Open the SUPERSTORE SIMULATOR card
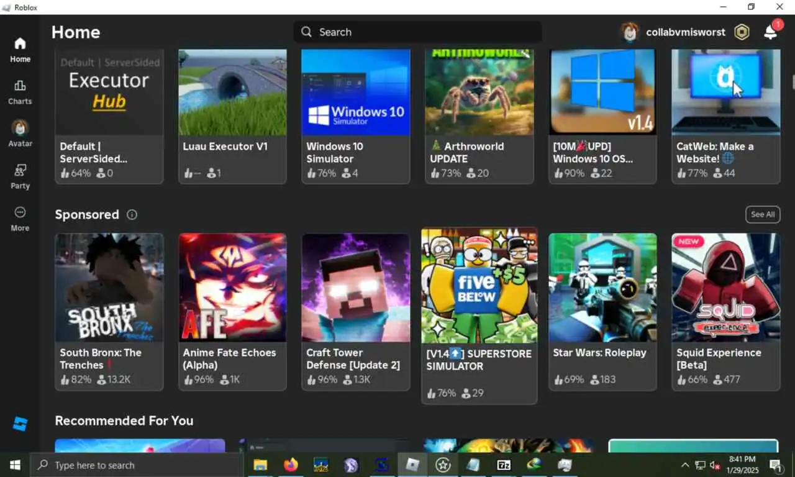795x477 pixels. [479, 316]
